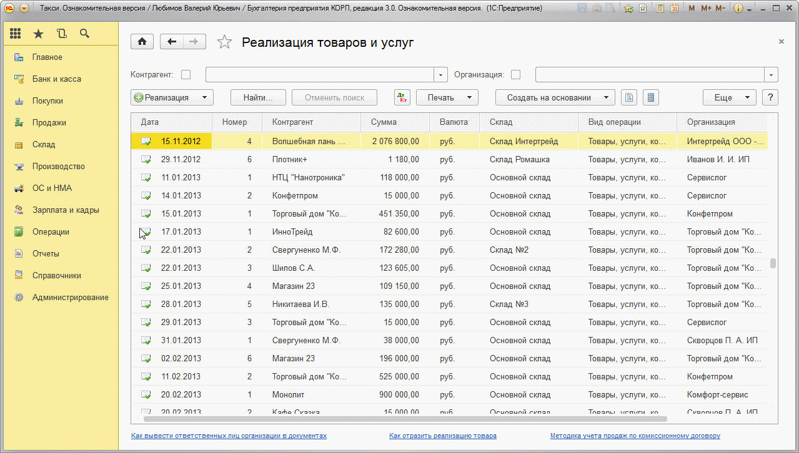Open link Как отразить реализацию товара
The image size is (799, 453).
pyautogui.click(x=442, y=436)
